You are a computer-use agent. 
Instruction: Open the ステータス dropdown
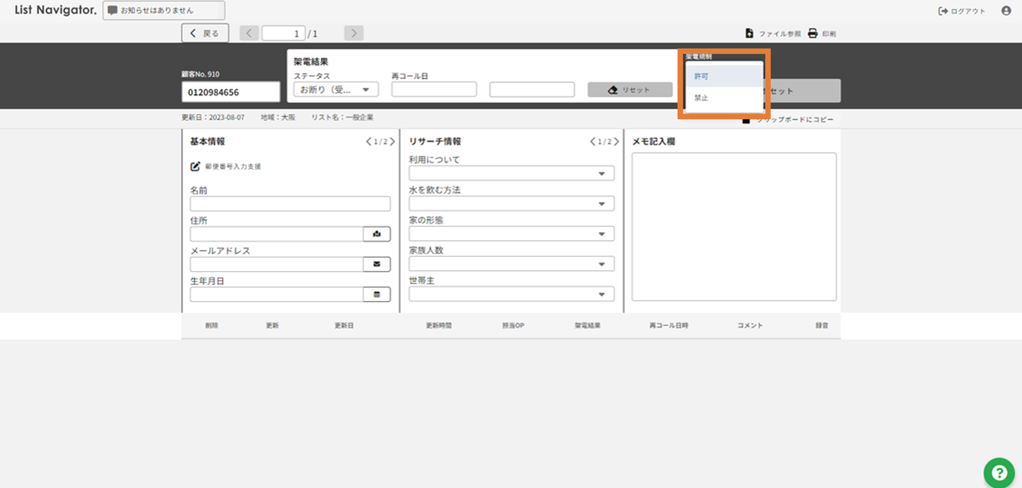pyautogui.click(x=336, y=90)
